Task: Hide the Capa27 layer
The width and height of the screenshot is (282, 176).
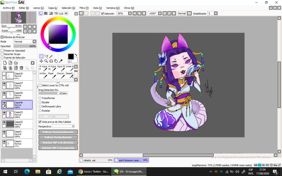Action: tap(4, 84)
